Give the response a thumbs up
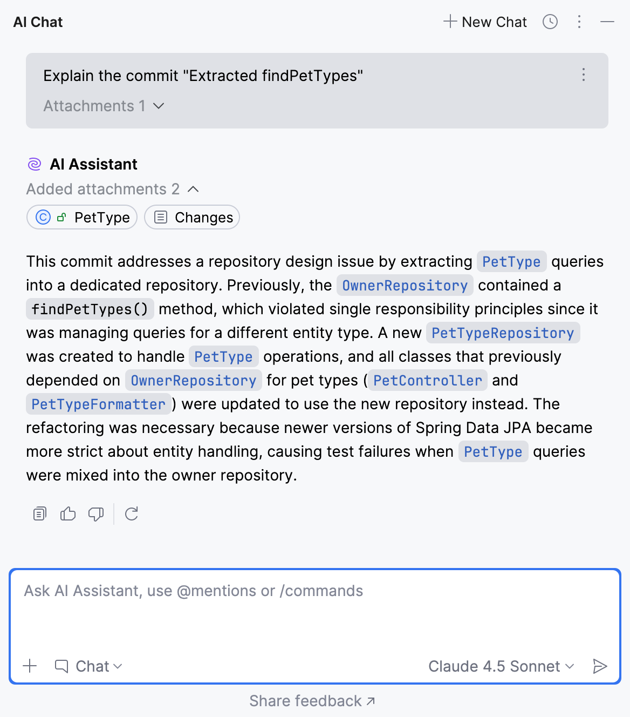 [67, 513]
